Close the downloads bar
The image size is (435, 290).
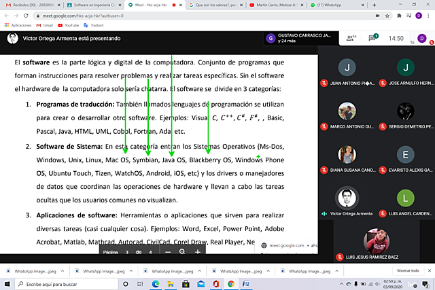[430, 270]
